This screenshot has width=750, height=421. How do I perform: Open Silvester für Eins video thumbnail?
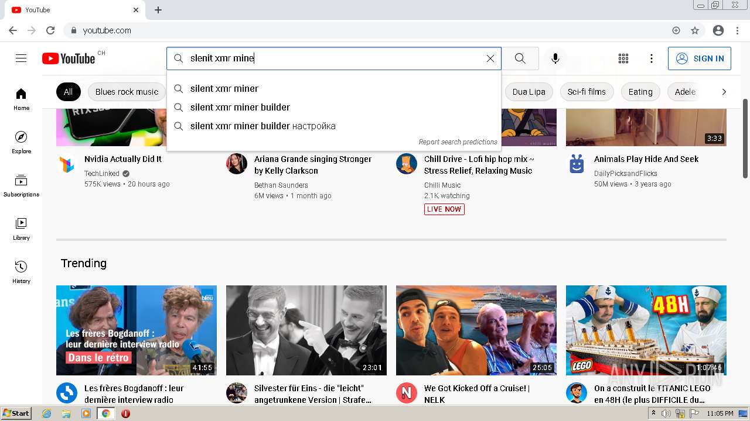(306, 330)
